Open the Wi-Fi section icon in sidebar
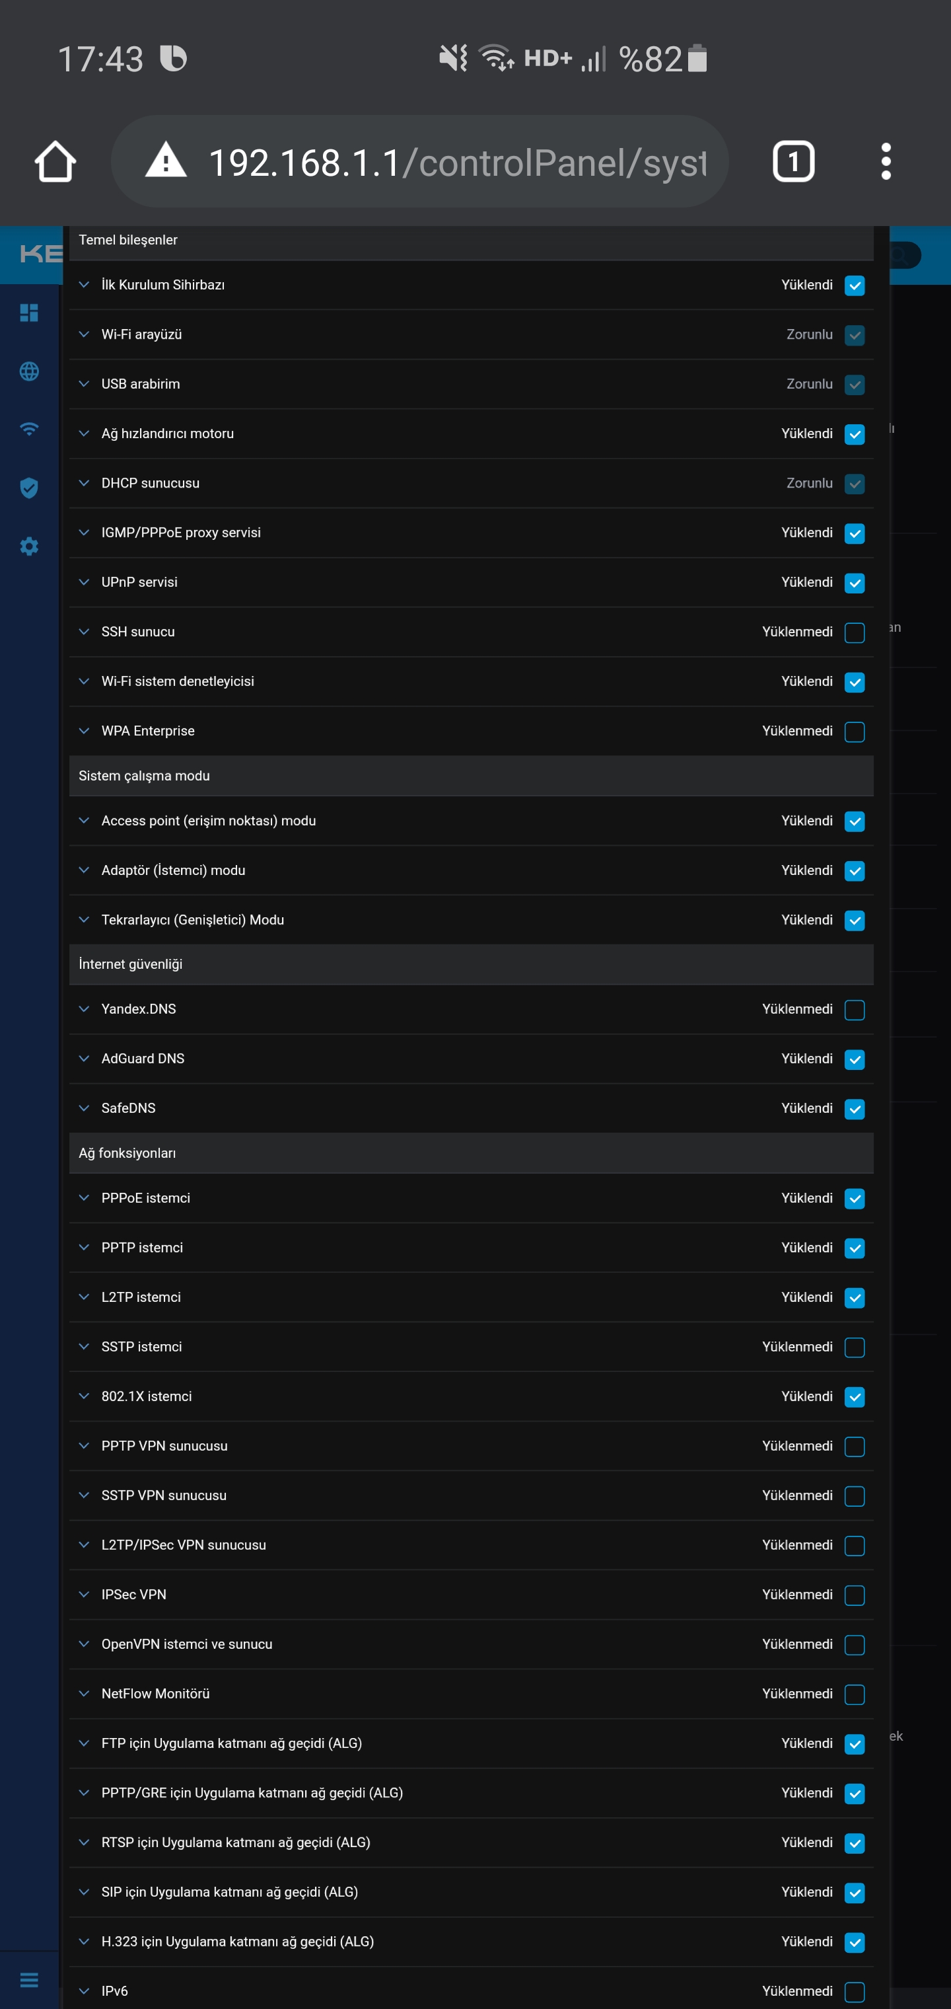Viewport: 951px width, 2009px height. pyautogui.click(x=29, y=429)
